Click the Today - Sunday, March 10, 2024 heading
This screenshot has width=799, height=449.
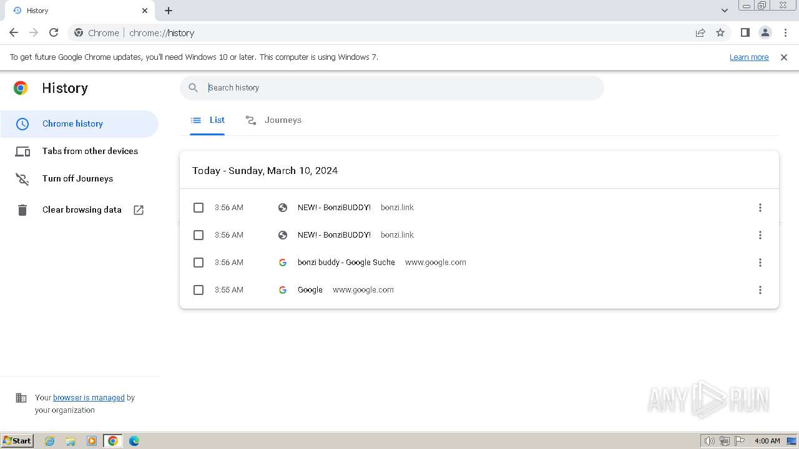pos(265,171)
